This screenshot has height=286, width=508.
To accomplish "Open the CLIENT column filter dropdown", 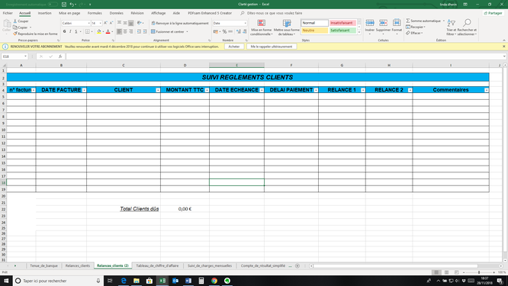I will pos(158,90).
